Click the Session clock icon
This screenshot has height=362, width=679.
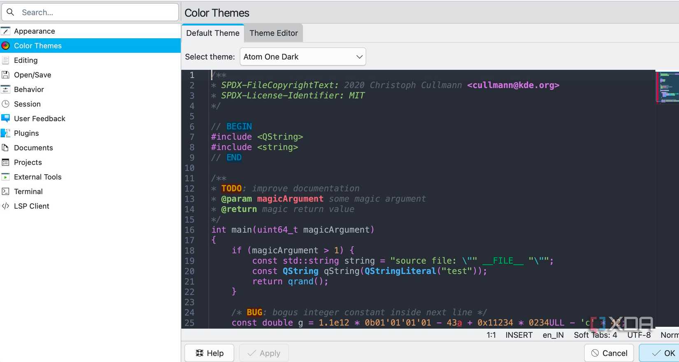click(x=5, y=104)
